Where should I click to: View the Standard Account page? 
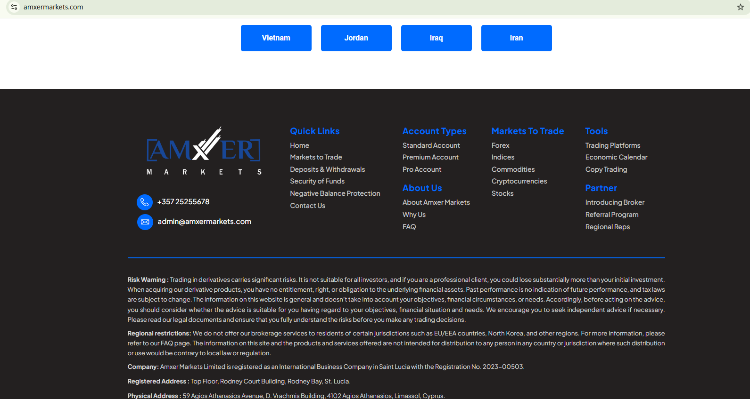click(431, 145)
